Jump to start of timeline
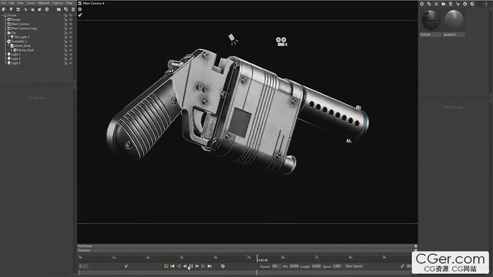Image resolution: width=493 pixels, height=277 pixels. (173, 266)
